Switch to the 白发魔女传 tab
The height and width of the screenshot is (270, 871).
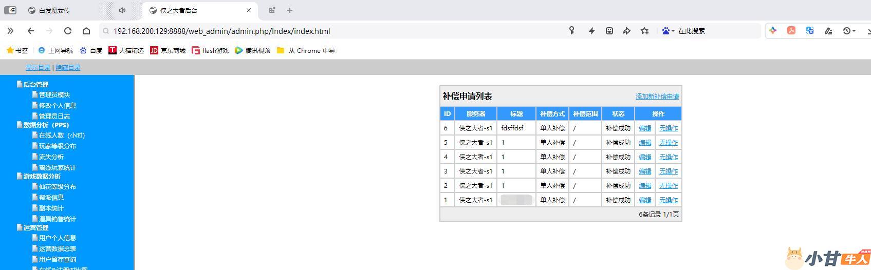54,10
